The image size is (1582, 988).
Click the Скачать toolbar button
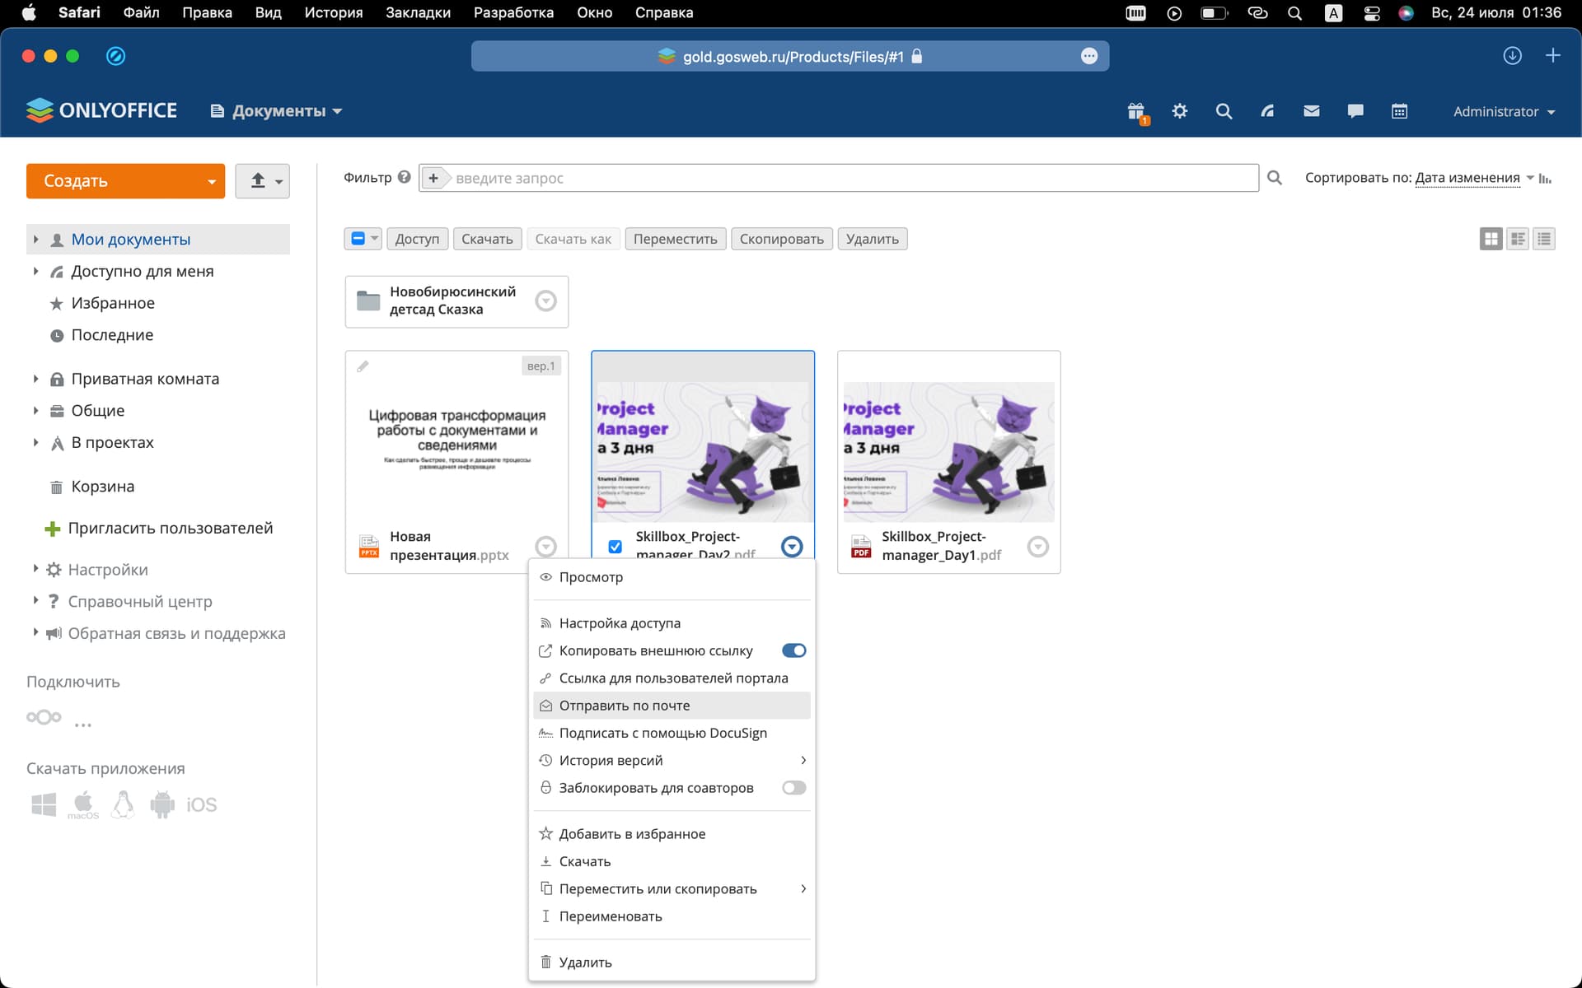(x=487, y=239)
